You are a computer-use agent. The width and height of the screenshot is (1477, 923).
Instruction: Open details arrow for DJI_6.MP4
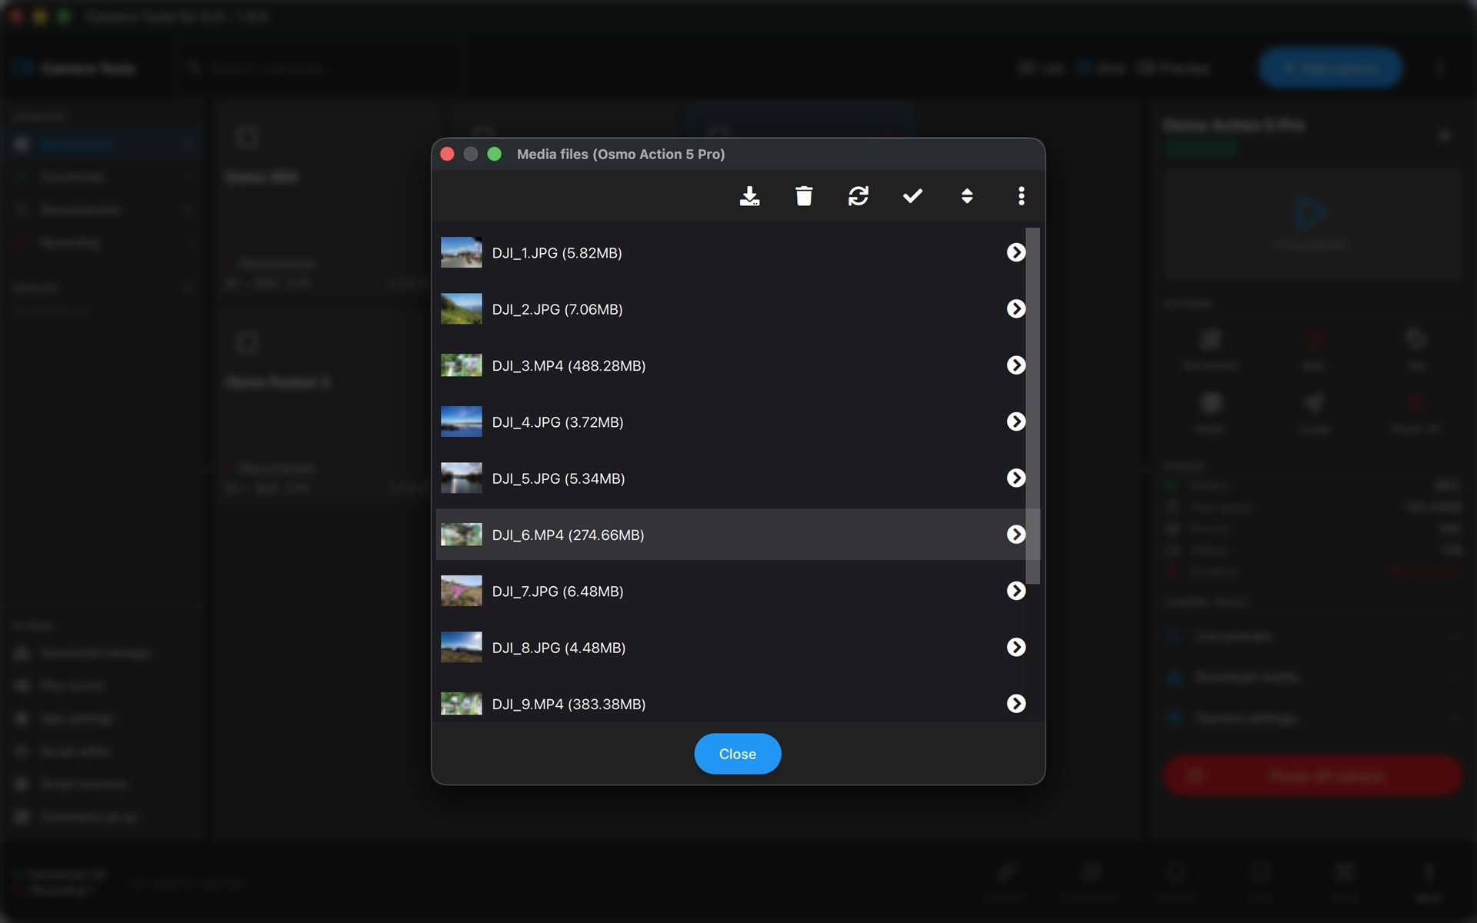(1016, 535)
